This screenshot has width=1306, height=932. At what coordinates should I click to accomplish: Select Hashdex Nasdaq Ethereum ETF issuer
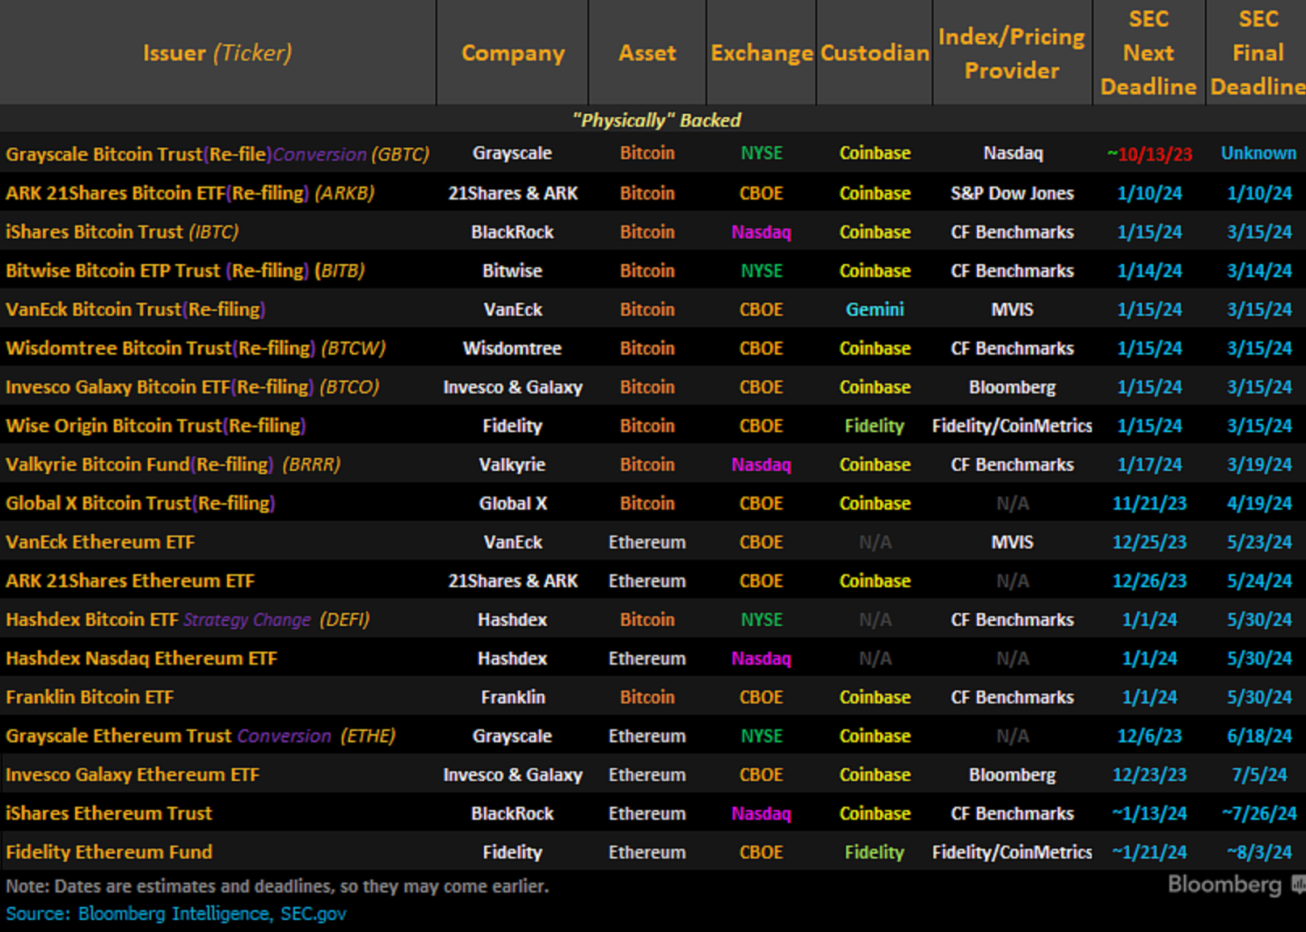tap(141, 658)
